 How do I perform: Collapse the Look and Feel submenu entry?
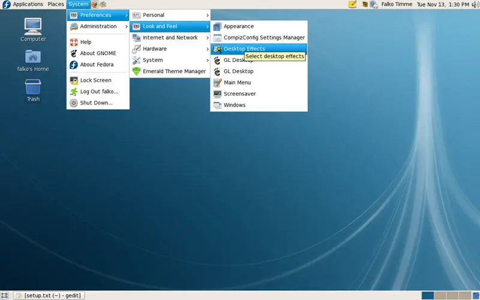coord(170,26)
